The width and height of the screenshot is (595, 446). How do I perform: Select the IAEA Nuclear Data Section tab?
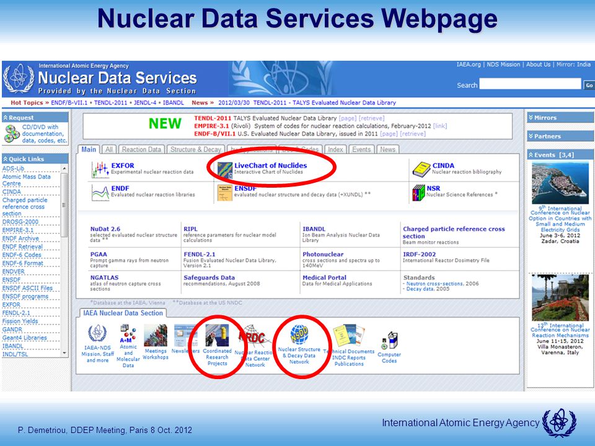[x=123, y=313]
